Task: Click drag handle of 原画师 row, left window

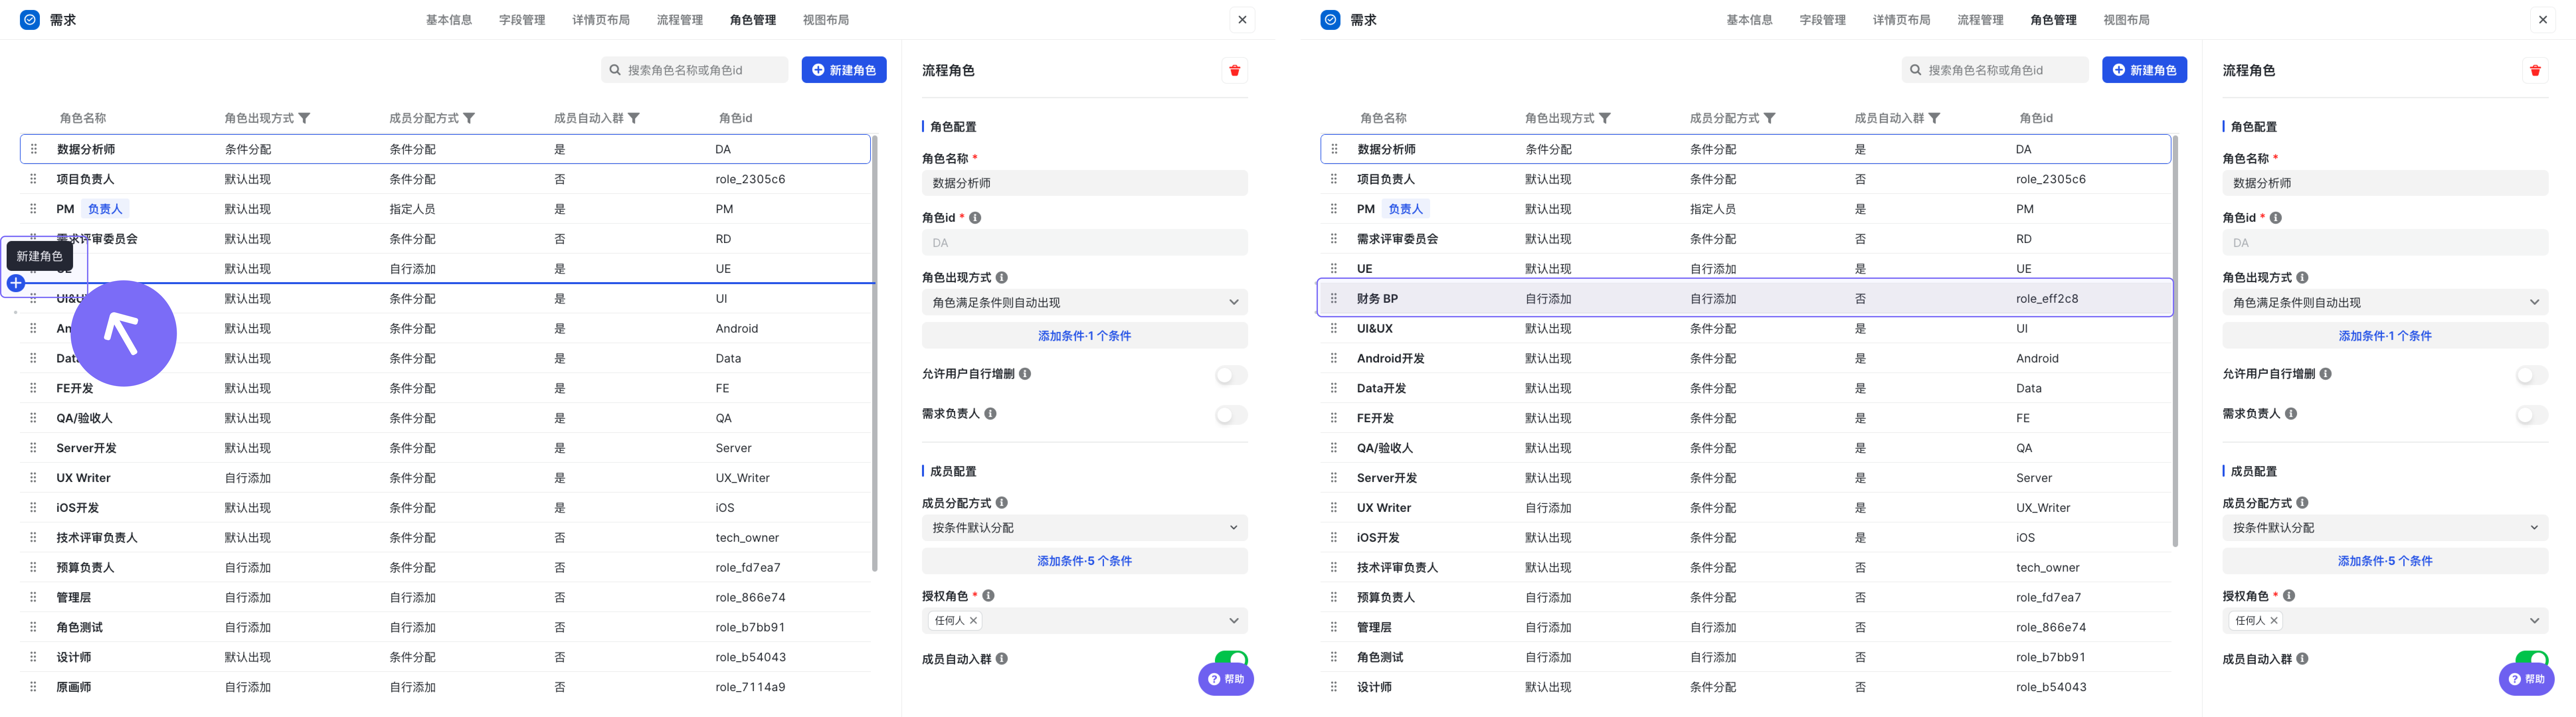Action: (33, 687)
